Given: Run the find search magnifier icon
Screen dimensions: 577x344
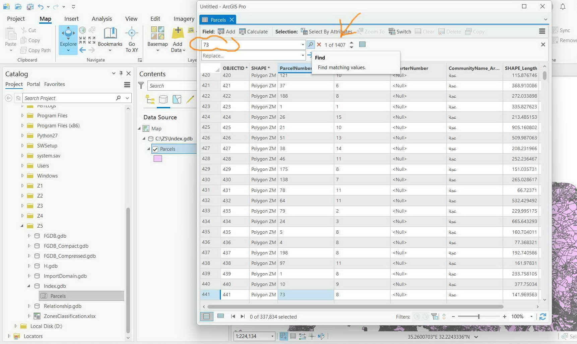Looking at the screenshot, I should (310, 44).
